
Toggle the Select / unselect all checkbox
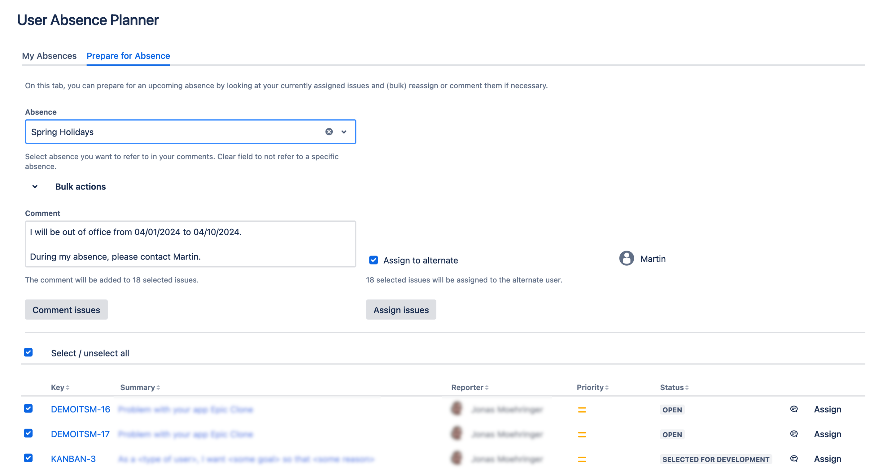pos(28,352)
